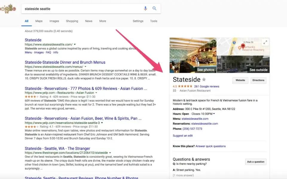Viewport: 287px width, 179px height.
Task: Expand dropdown beside Yelp Restaurants › Asian Fusion URL
Action: pos(96,93)
